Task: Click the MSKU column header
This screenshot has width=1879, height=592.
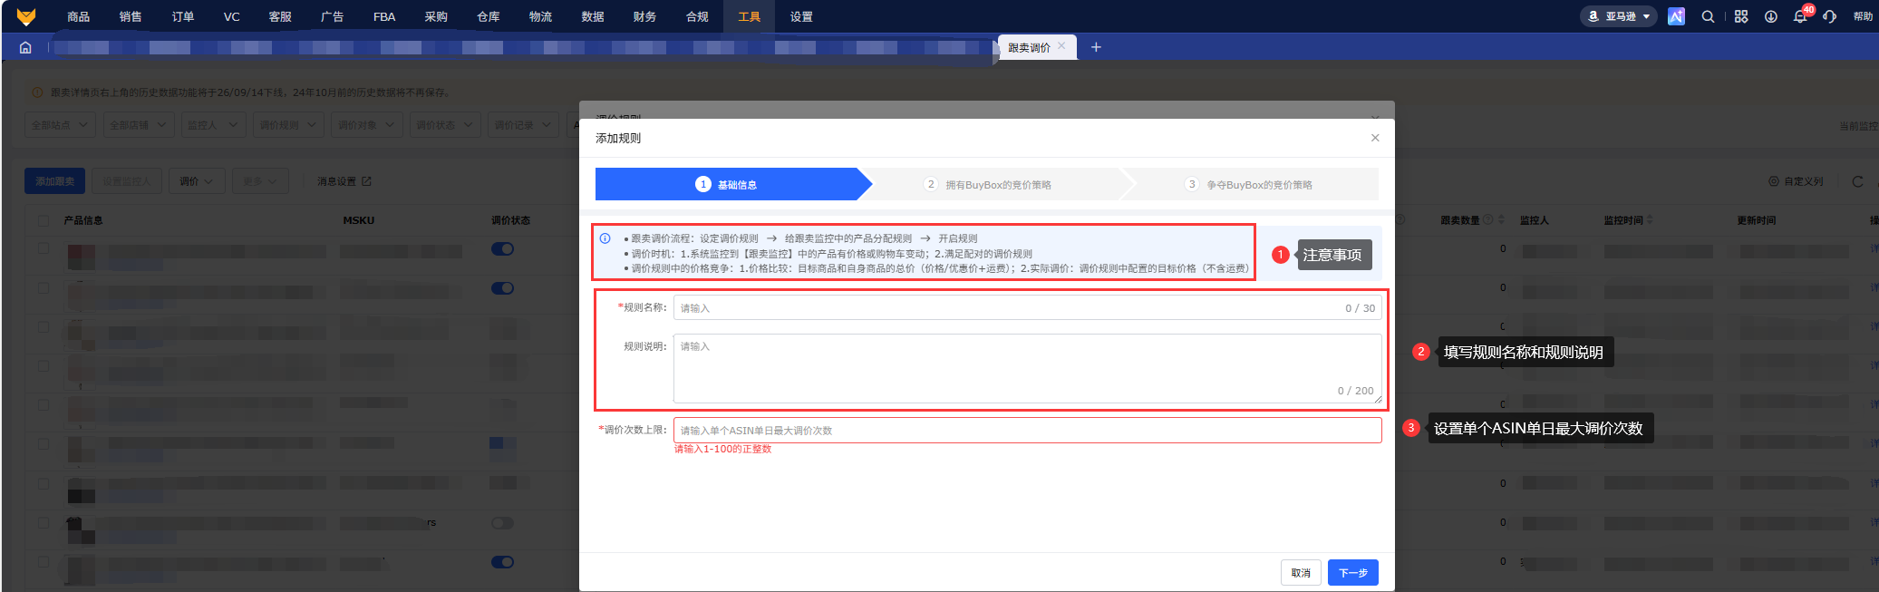Action: [359, 220]
